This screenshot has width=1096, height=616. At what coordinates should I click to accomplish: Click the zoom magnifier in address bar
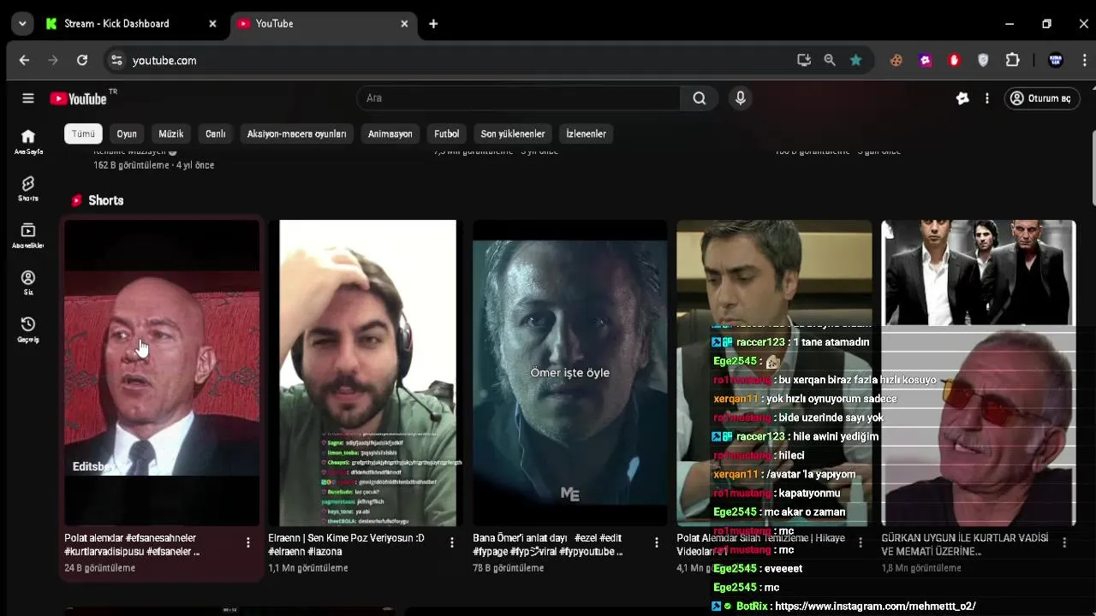(x=830, y=60)
